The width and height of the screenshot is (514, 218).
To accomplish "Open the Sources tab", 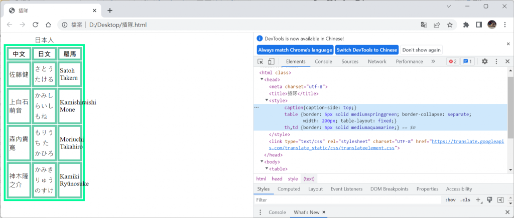I will click(350, 61).
